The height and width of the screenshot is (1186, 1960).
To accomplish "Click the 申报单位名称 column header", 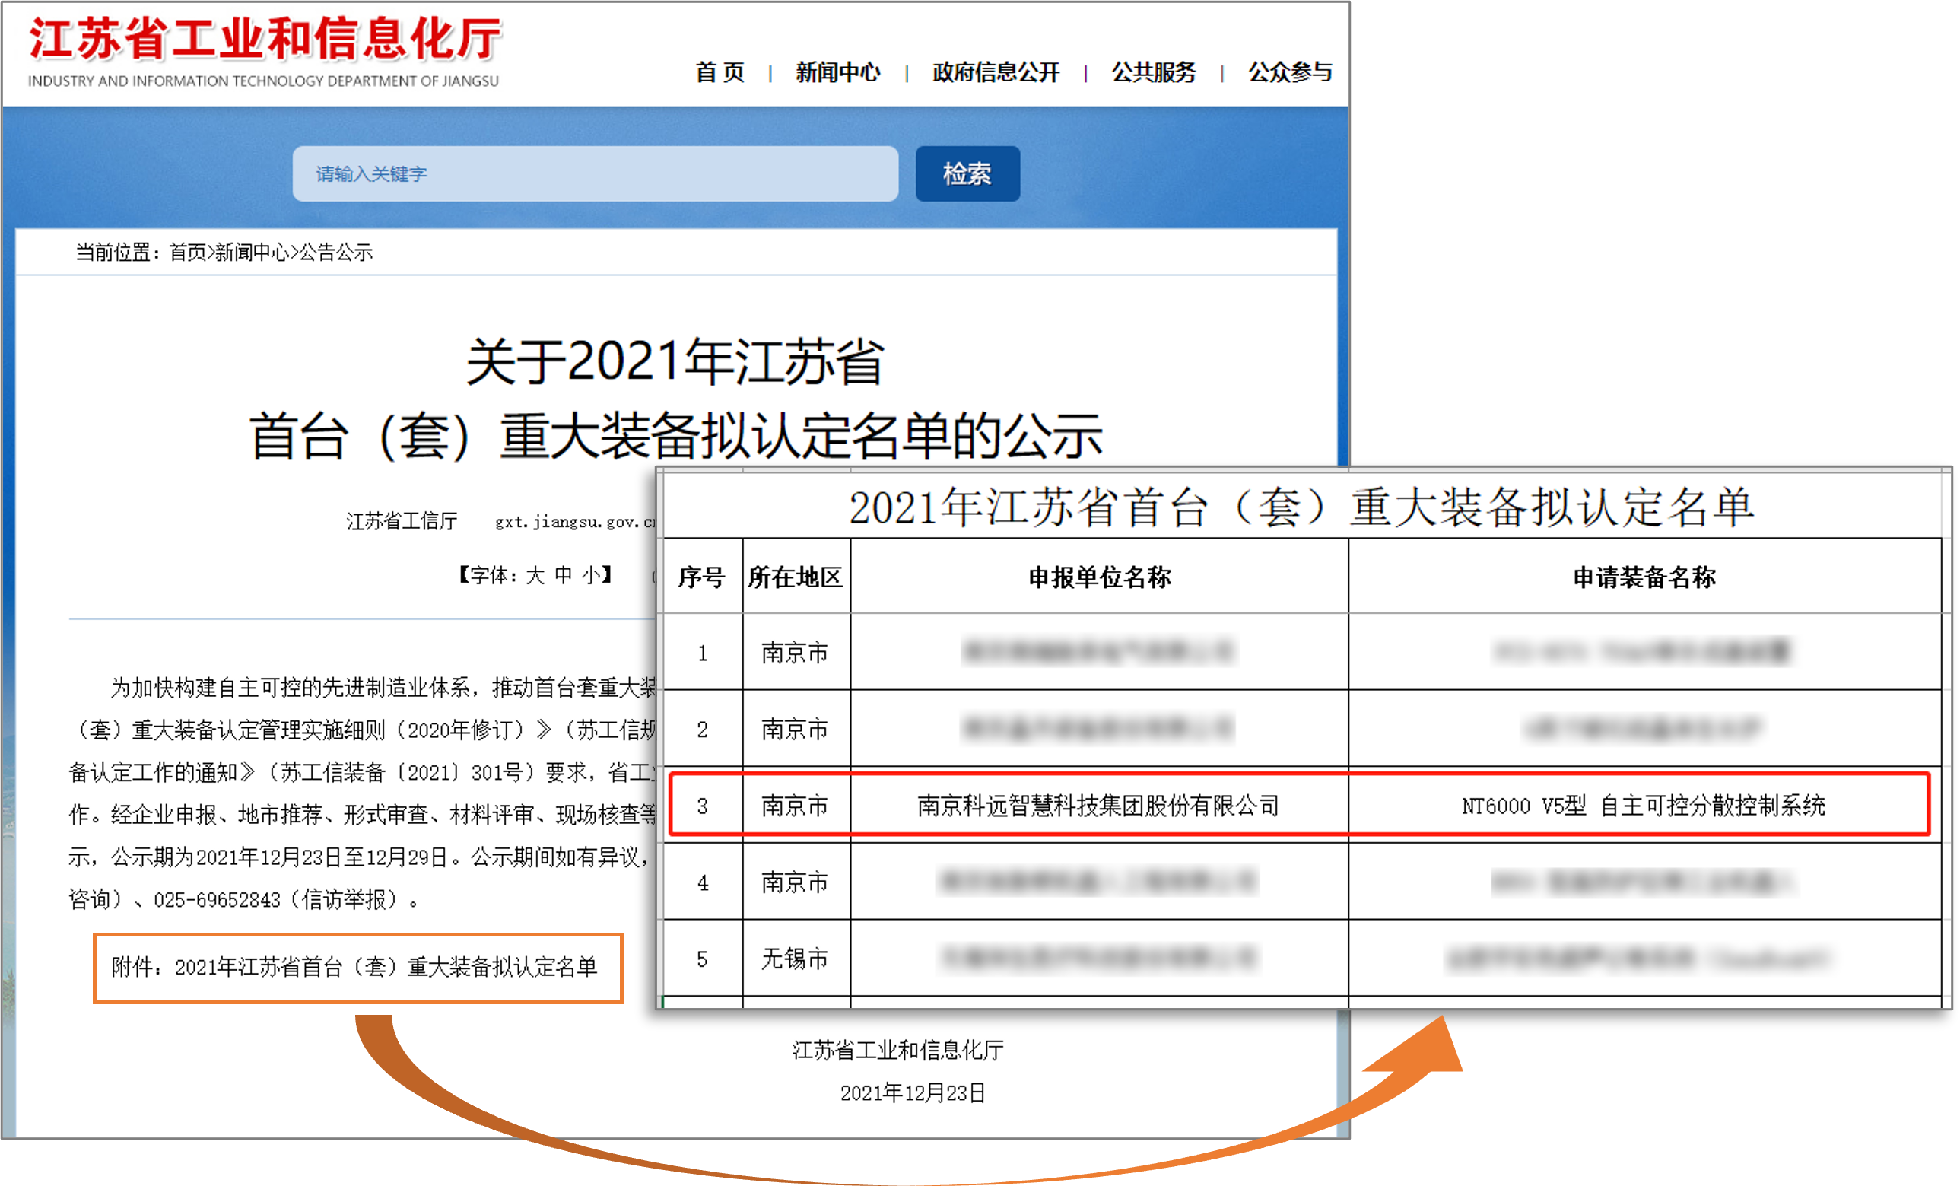I will pos(1098,577).
